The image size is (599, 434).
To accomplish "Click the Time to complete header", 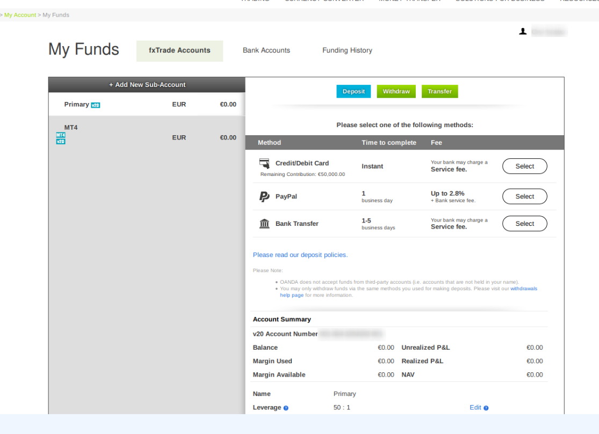I will point(389,143).
